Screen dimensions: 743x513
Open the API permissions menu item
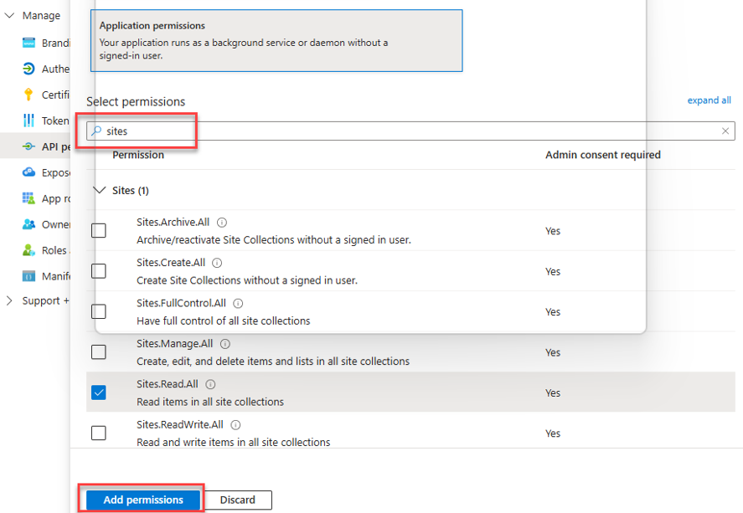[x=54, y=146]
